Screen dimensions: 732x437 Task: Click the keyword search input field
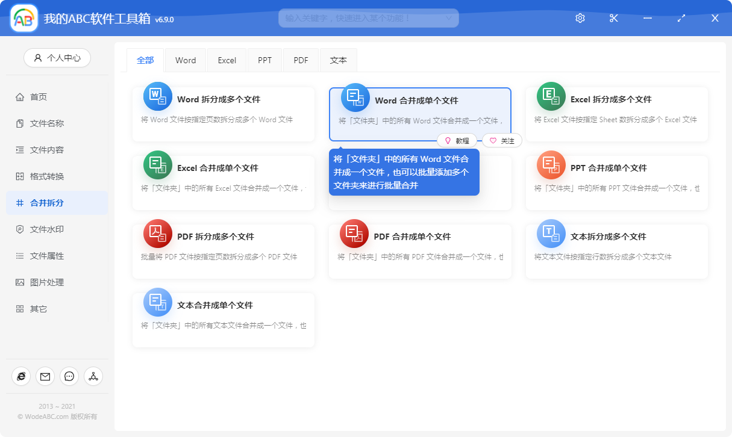[361, 18]
